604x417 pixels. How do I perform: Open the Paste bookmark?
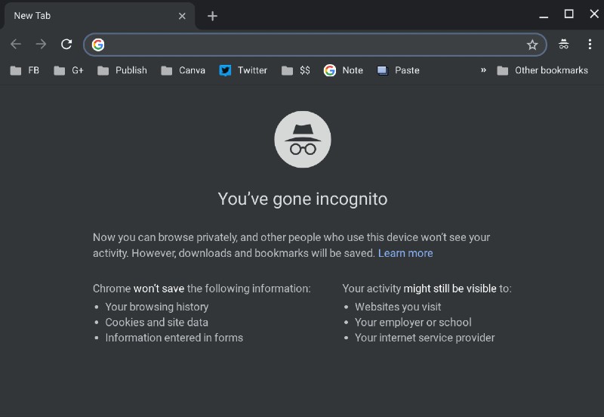[398, 70]
